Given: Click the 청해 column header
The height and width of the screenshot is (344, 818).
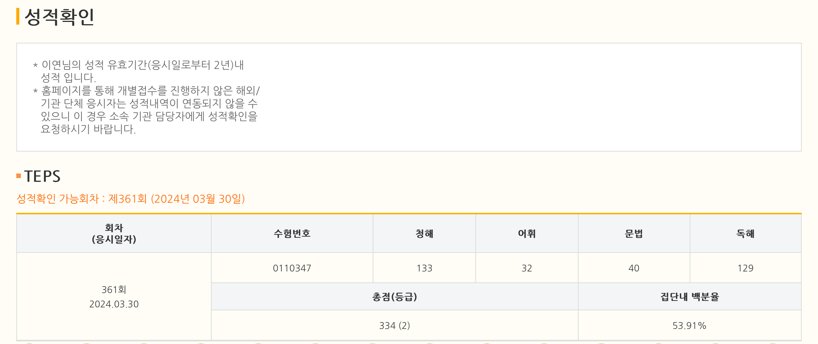Looking at the screenshot, I should tap(424, 234).
